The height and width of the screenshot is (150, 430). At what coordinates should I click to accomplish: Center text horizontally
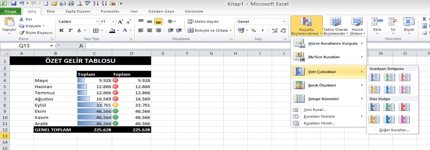(149, 30)
